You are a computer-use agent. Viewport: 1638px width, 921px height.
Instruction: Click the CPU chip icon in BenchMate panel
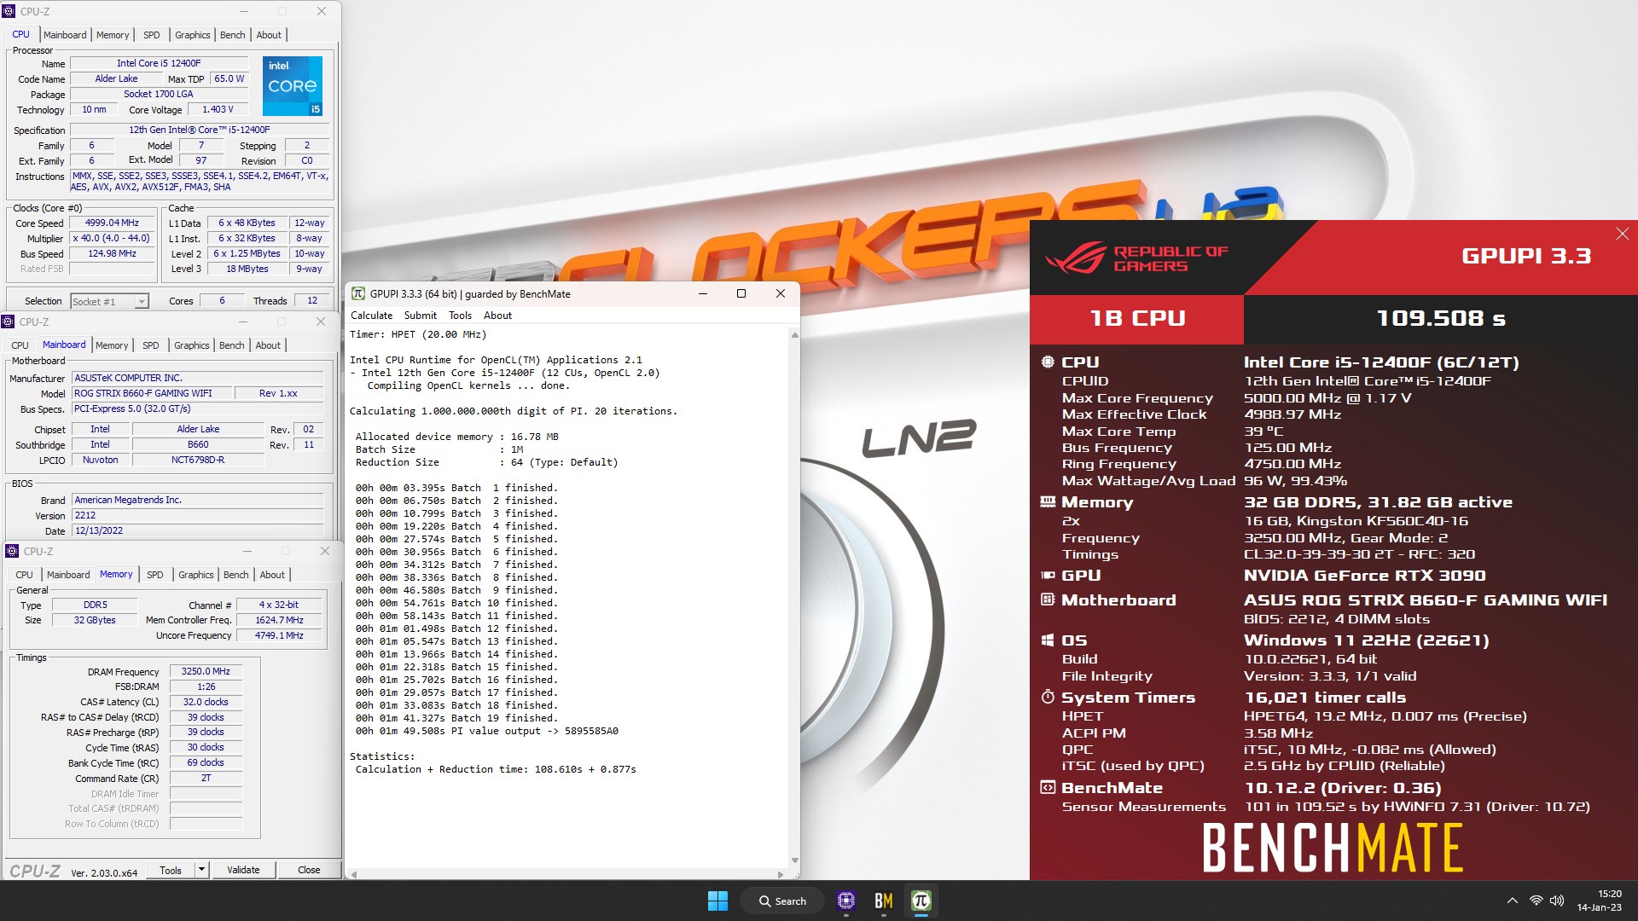(1048, 362)
